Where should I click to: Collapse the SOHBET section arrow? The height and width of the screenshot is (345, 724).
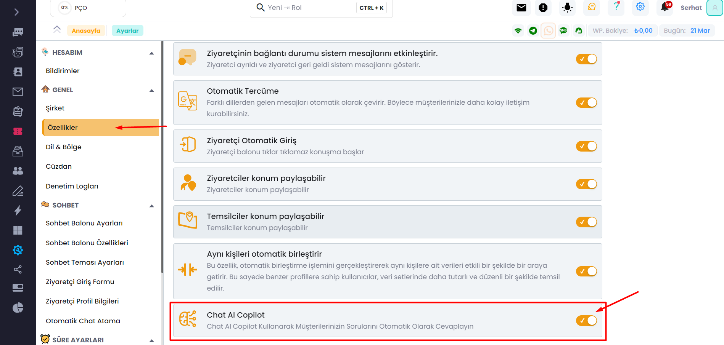point(152,206)
